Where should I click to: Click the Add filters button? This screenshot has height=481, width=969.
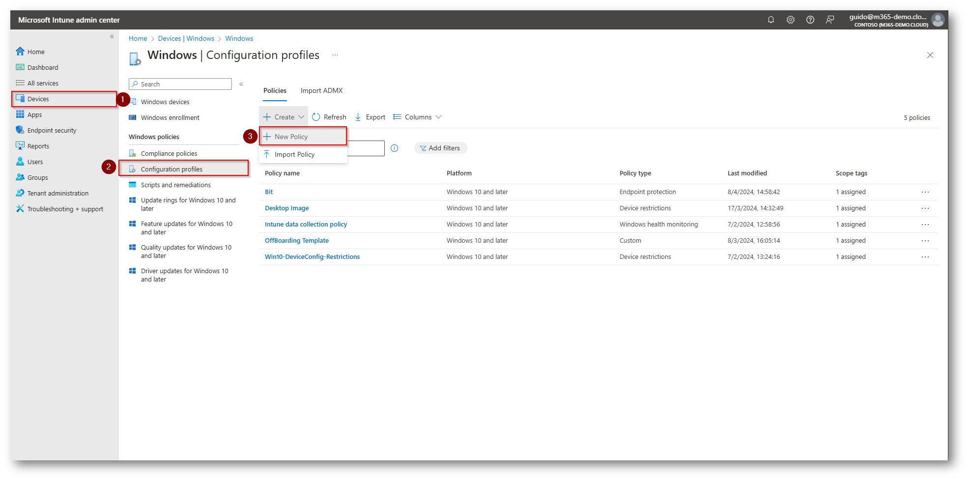(x=440, y=148)
